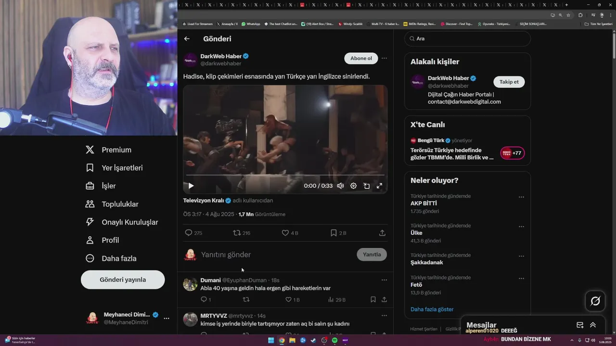Repost the post with 216 reposts
Image resolution: width=616 pixels, height=346 pixels.
click(237, 233)
